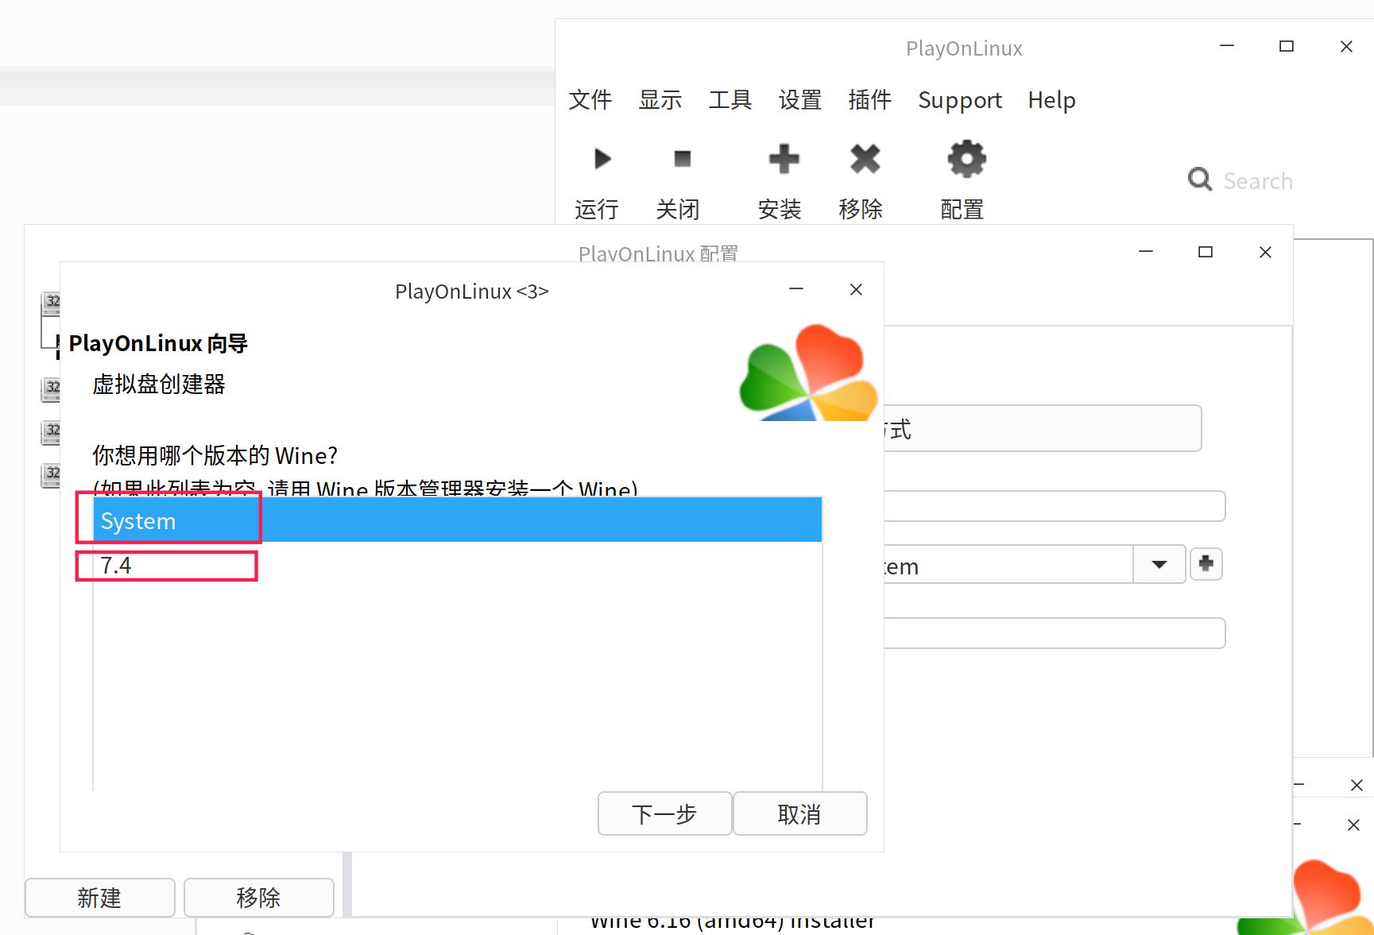Open the 文件 menu
Viewport: 1374px width, 935px height.
click(x=590, y=100)
